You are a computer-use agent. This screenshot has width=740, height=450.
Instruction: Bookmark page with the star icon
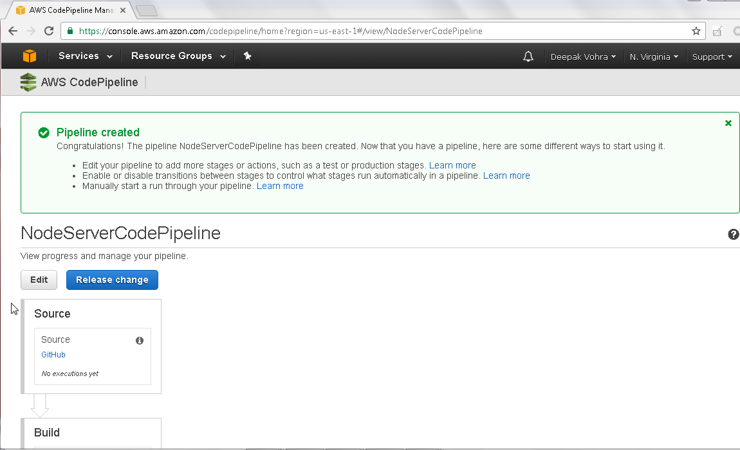coord(696,31)
